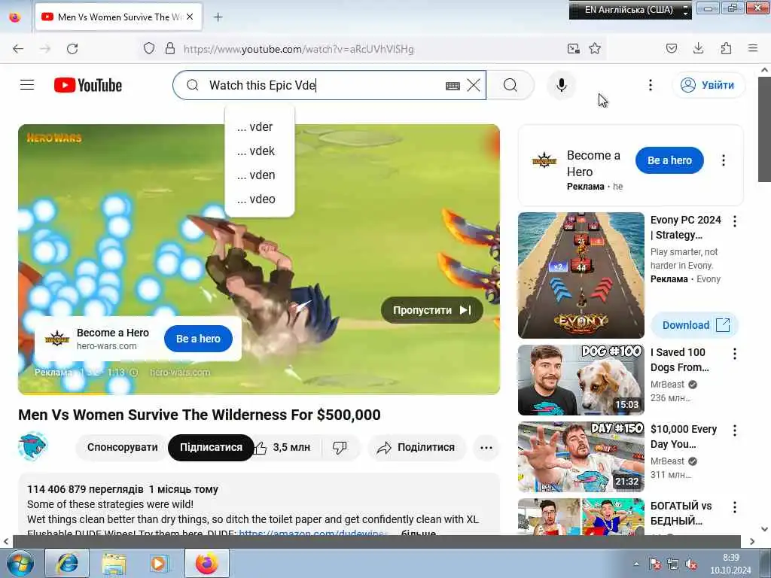Bookmark this page with the star icon
Screen dimensions: 771x578
coord(595,48)
